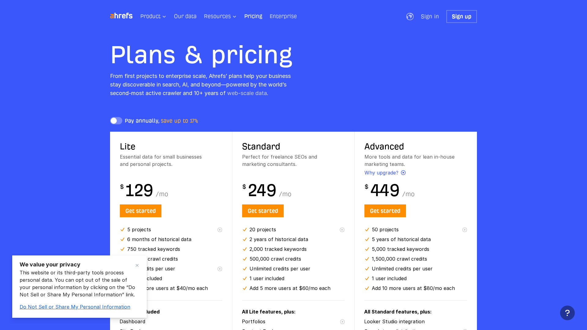Expand the Product dropdown menu
This screenshot has width=587, height=330.
click(x=153, y=16)
